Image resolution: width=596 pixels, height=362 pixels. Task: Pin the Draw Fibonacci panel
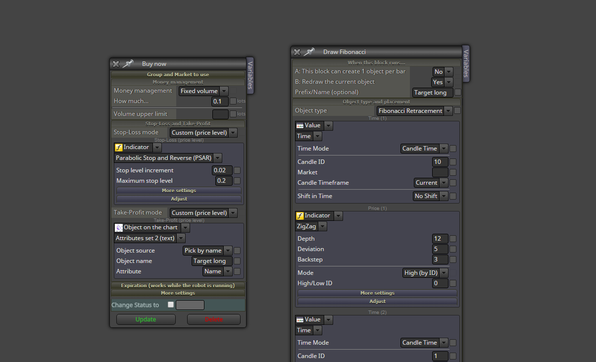click(x=309, y=52)
